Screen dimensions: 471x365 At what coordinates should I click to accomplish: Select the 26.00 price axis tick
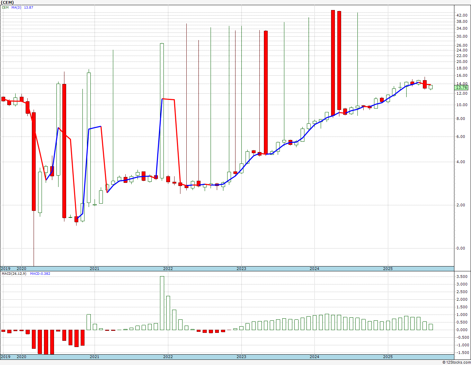[x=462, y=45]
